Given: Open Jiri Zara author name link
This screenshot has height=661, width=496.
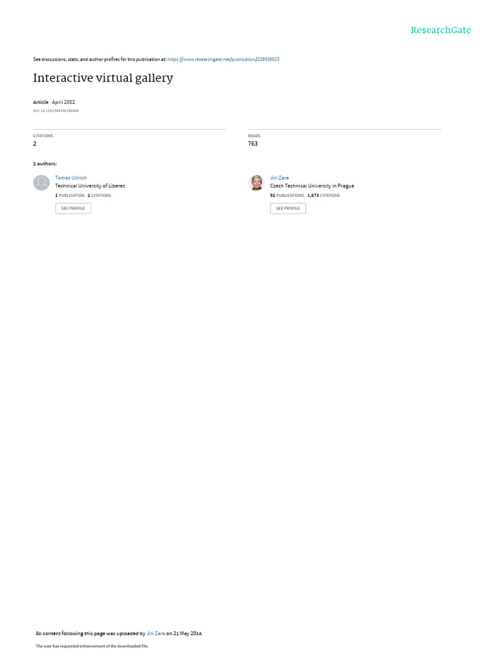Looking at the screenshot, I should 279,178.
